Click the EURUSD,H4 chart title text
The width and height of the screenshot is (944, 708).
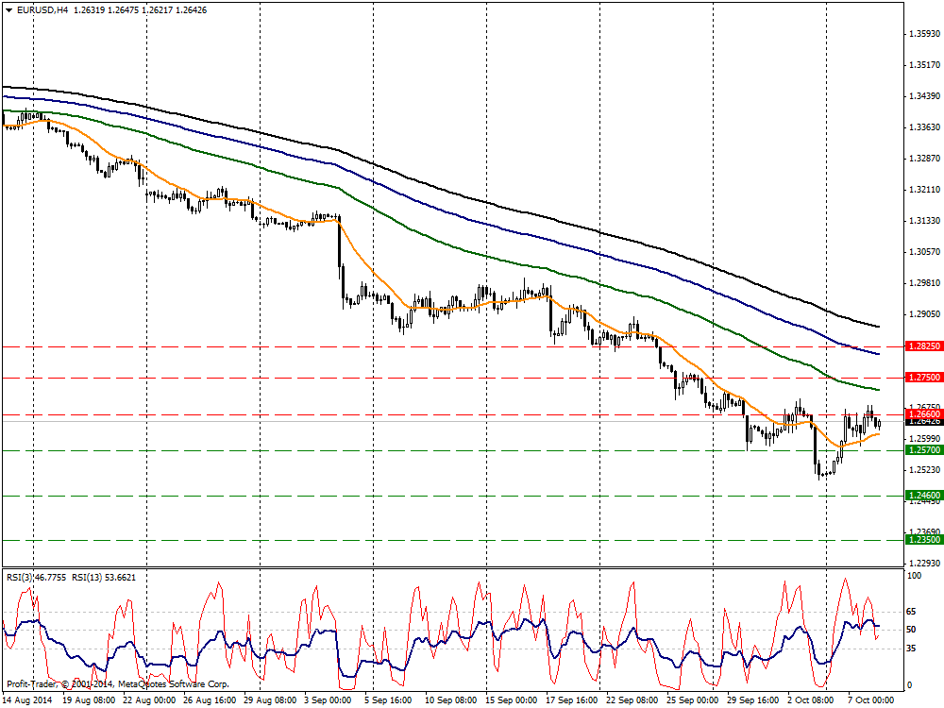[x=42, y=10]
